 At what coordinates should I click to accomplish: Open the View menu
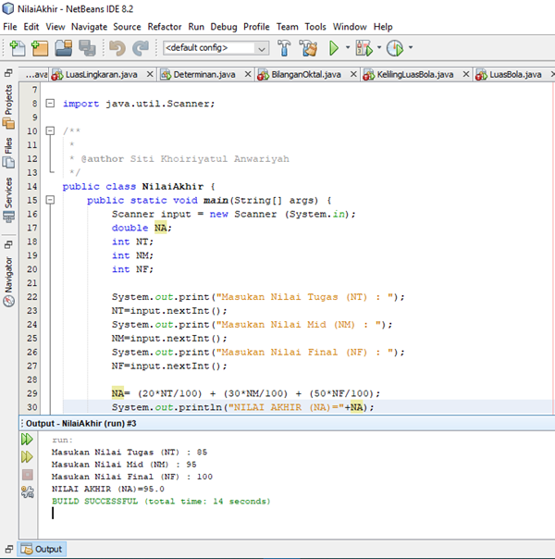coord(55,27)
